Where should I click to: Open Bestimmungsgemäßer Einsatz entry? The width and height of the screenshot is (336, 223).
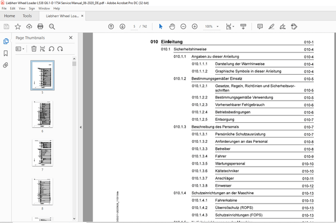pos(217,78)
